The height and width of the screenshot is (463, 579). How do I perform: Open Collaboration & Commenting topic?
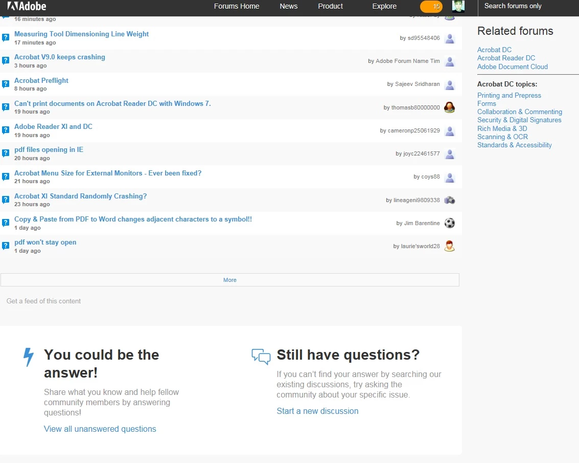pyautogui.click(x=520, y=112)
